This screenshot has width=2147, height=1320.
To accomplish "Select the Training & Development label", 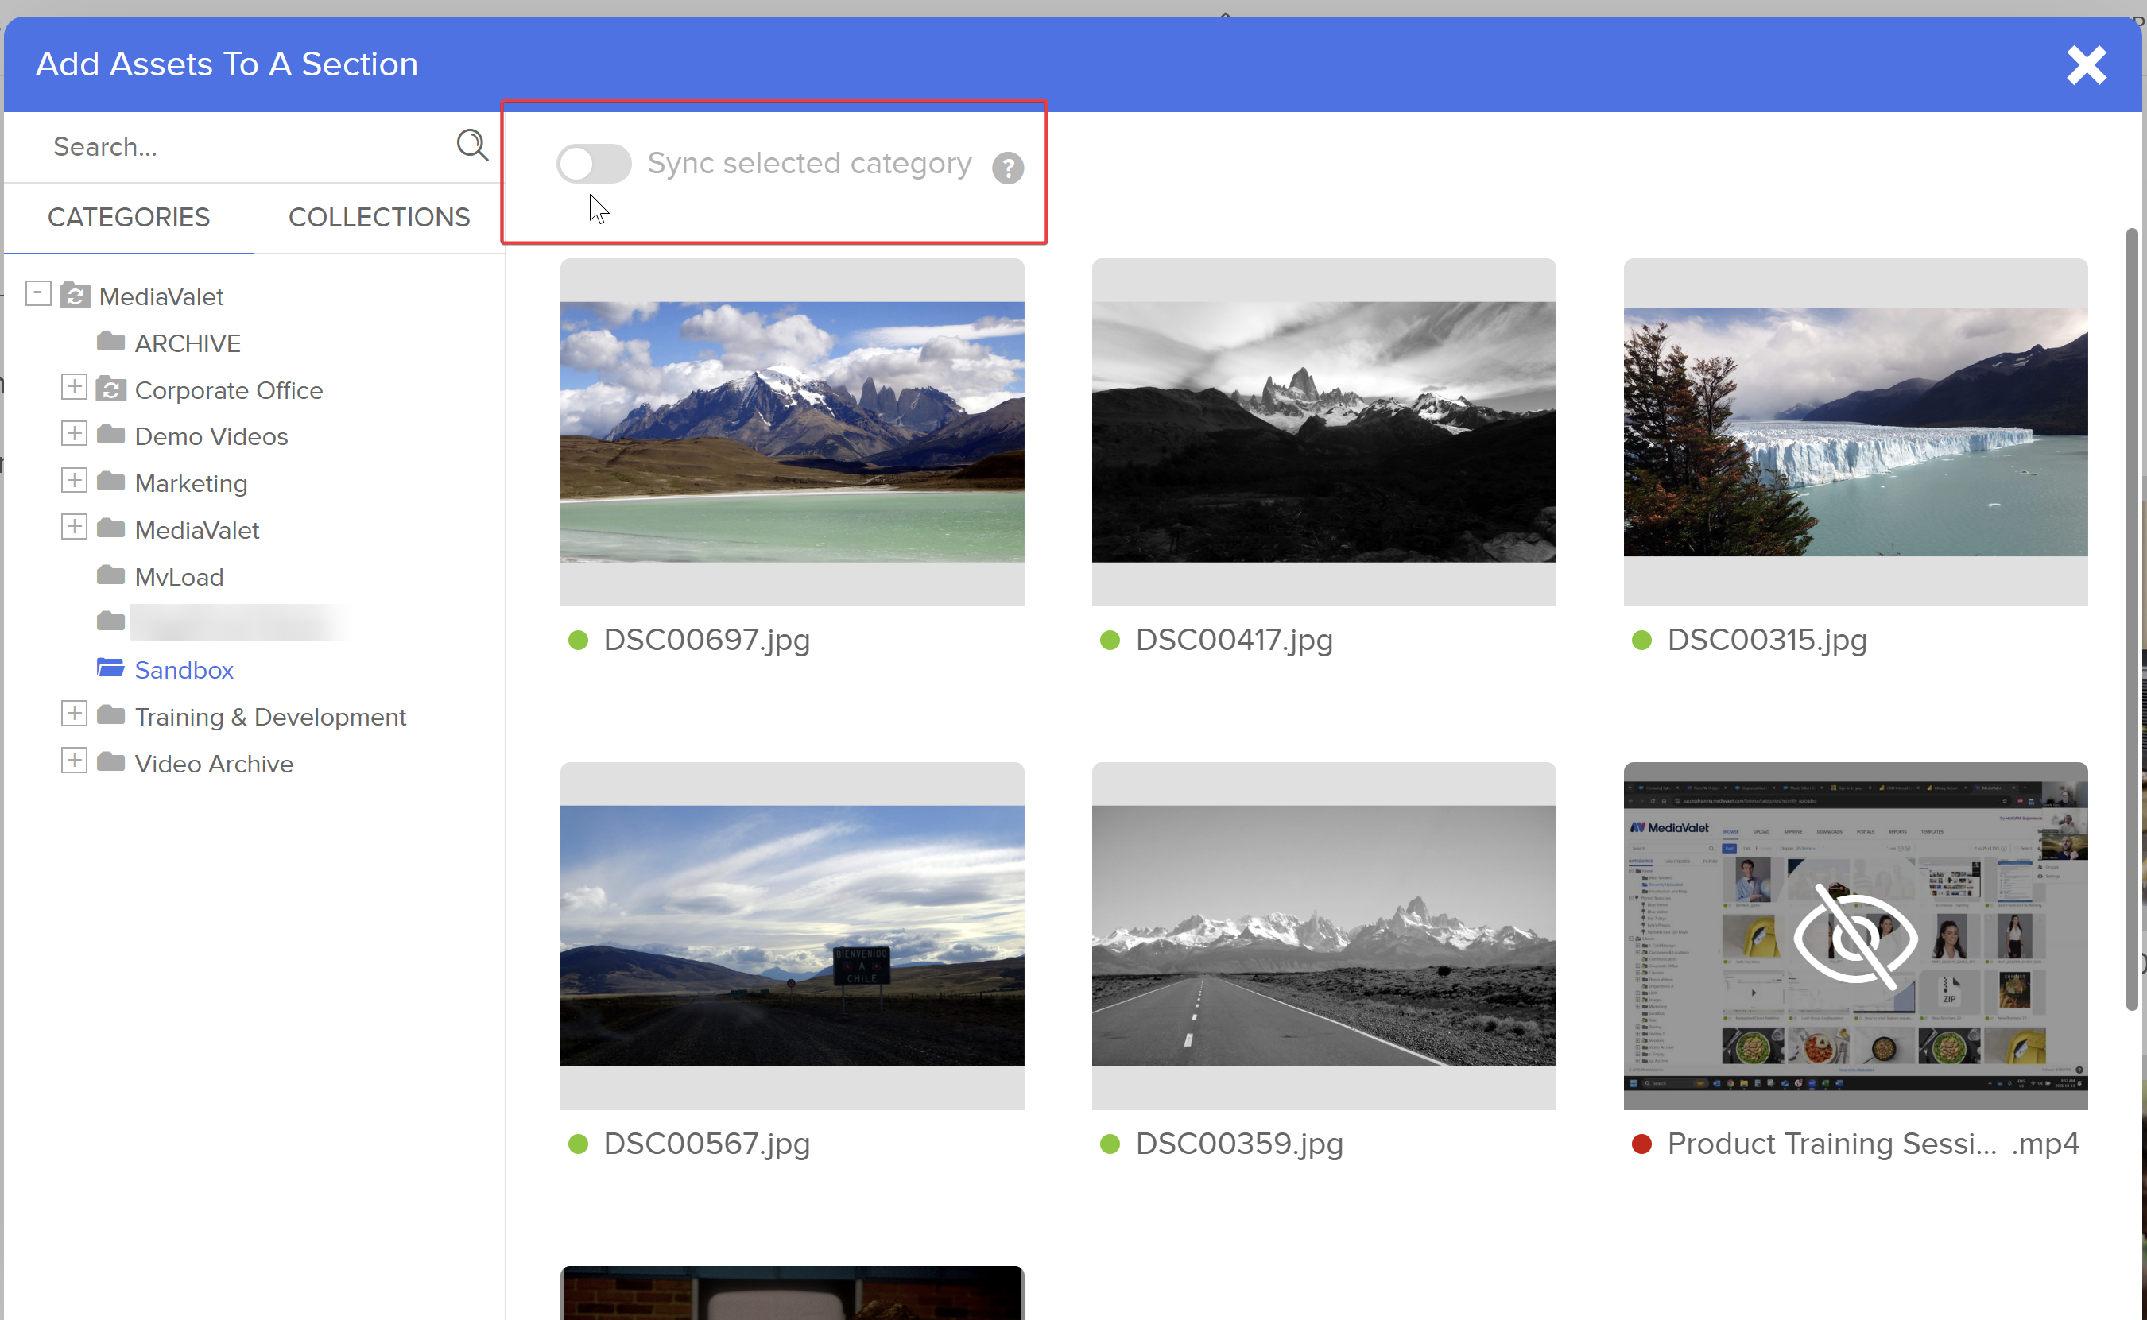I will pyautogui.click(x=271, y=718).
